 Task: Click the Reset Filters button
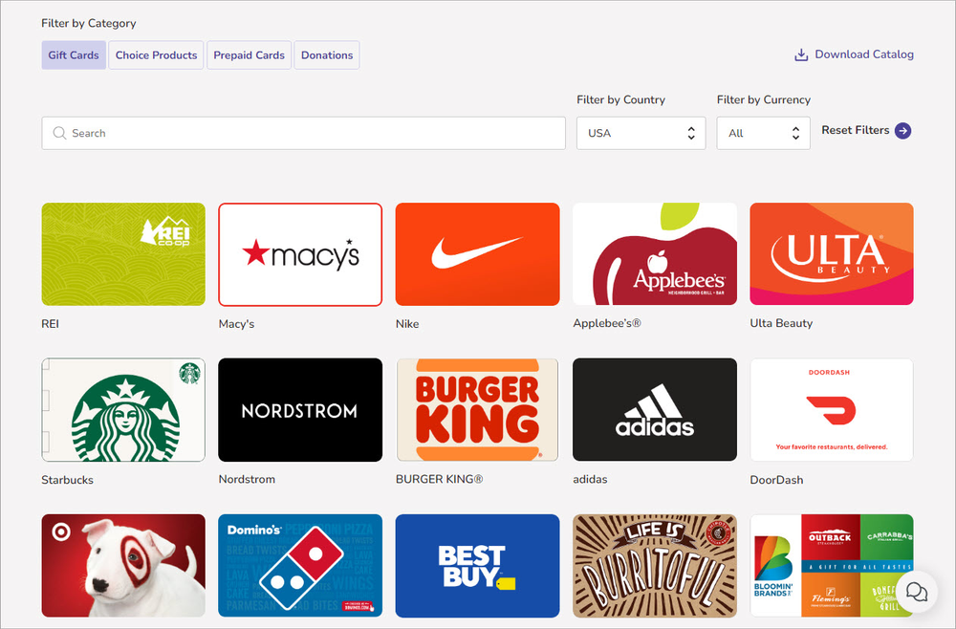(x=856, y=130)
